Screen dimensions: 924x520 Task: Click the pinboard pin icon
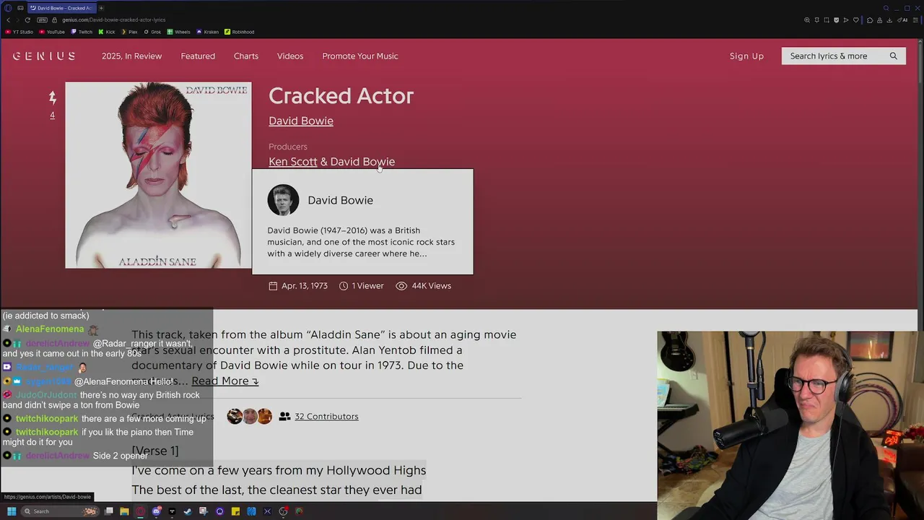pyautogui.click(x=817, y=20)
